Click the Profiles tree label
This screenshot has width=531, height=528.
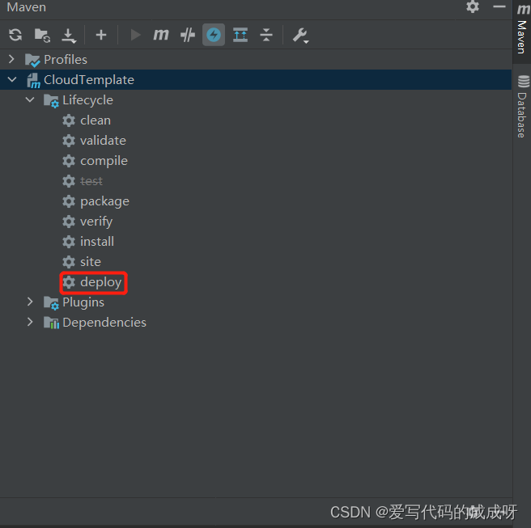pyautogui.click(x=66, y=60)
